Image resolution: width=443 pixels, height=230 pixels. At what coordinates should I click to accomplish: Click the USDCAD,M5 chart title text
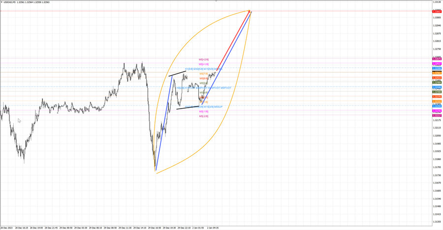coord(9,2)
